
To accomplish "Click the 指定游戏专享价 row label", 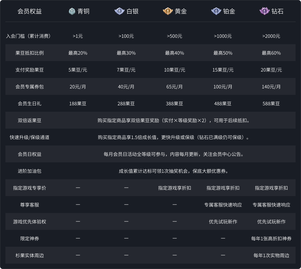I will [29, 188].
